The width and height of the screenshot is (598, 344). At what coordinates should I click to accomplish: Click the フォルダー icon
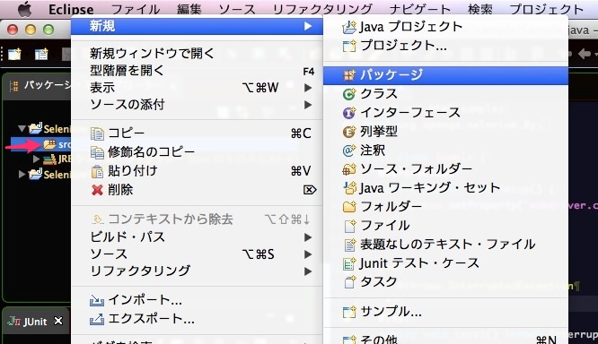click(349, 207)
